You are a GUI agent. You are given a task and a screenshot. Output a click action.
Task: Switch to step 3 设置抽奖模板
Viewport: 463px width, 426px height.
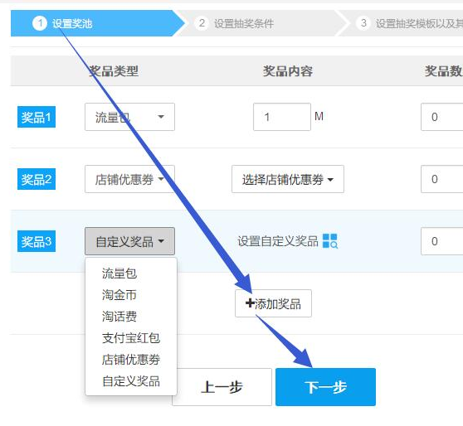402,23
